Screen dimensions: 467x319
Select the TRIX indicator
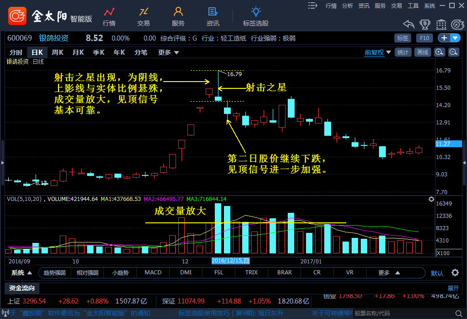[x=251, y=273]
